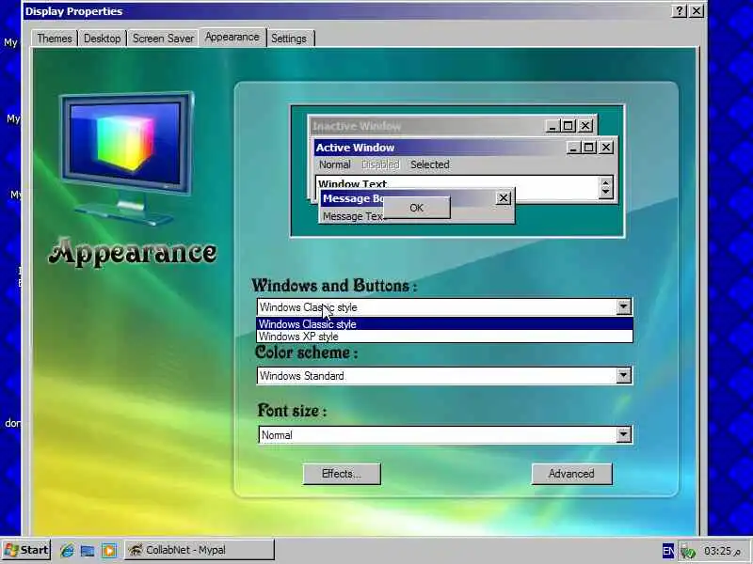The height and width of the screenshot is (564, 753).
Task: Click the preview window scrollbar up arrow
Action: 605,182
